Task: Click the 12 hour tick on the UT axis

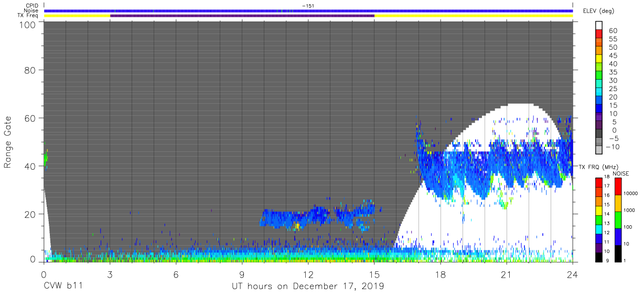Action: click(308, 274)
